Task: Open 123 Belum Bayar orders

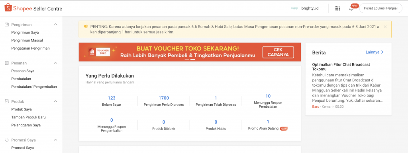Action: [112, 101]
